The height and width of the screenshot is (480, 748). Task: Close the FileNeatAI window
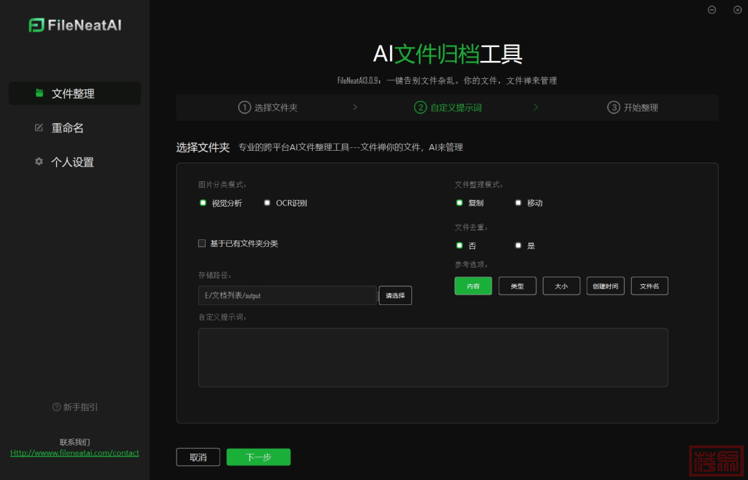737,10
